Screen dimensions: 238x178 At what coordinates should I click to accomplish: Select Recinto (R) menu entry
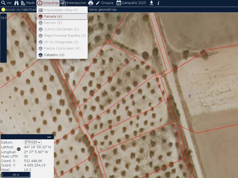point(53,23)
